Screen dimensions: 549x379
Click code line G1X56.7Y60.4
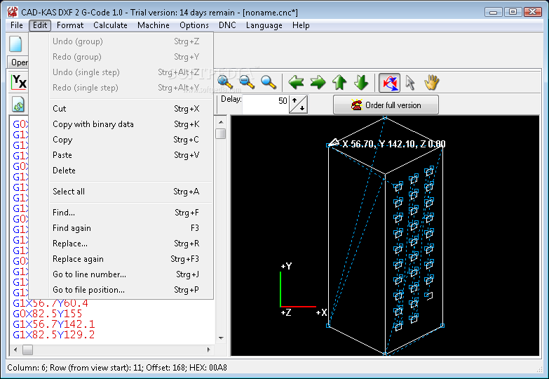[50, 303]
